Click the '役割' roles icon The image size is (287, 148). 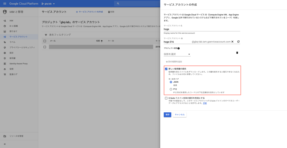click(x=5, y=69)
